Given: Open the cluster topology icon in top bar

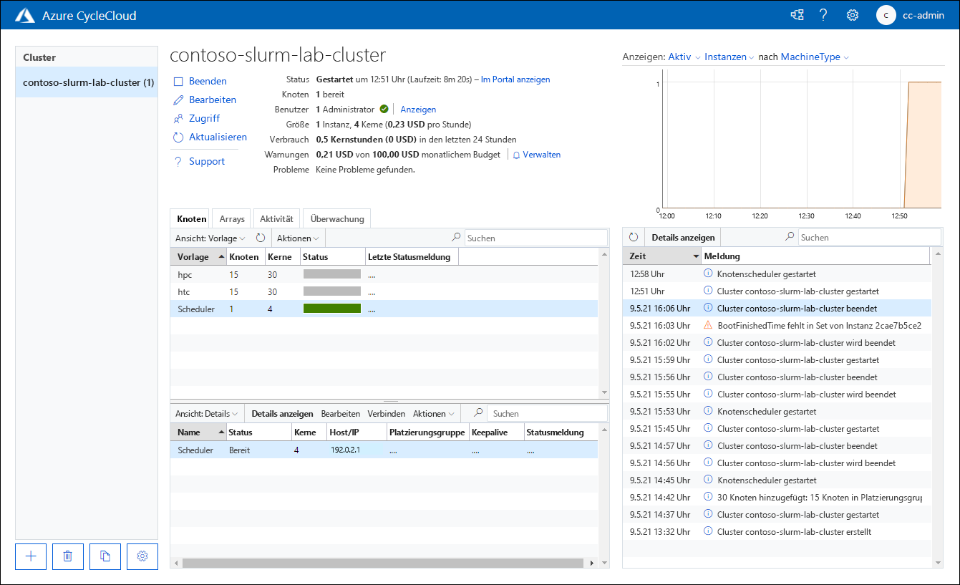Looking at the screenshot, I should click(x=796, y=14).
